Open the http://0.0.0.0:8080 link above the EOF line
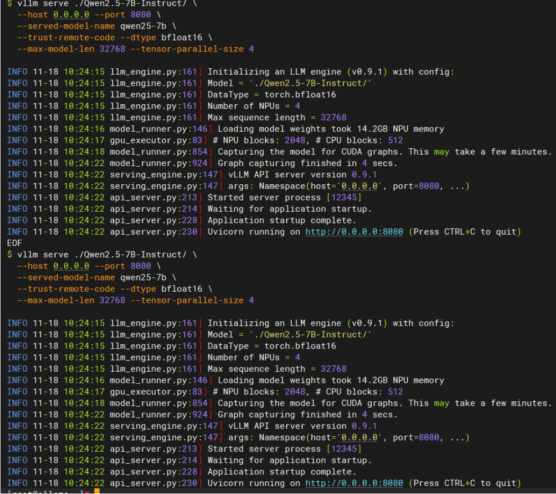This screenshot has height=494, width=556. (x=354, y=232)
